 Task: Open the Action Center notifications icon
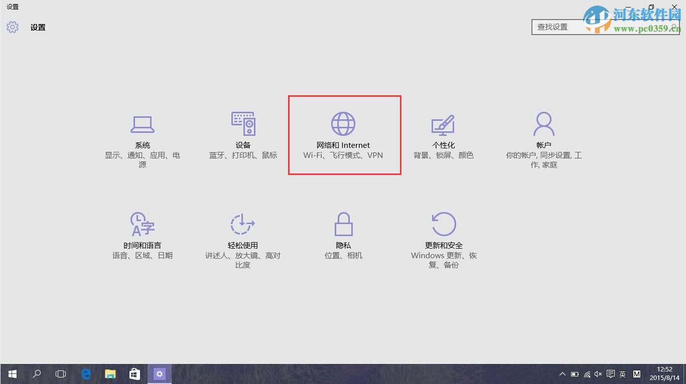tap(610, 373)
